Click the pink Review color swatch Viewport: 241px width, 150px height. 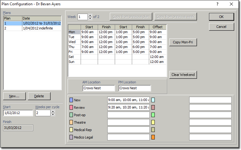[71, 108]
